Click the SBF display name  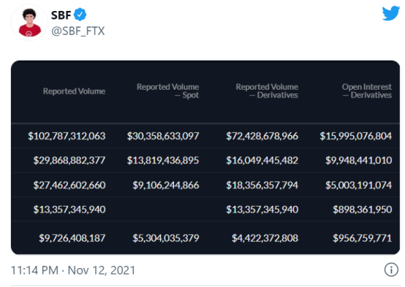pos(61,15)
